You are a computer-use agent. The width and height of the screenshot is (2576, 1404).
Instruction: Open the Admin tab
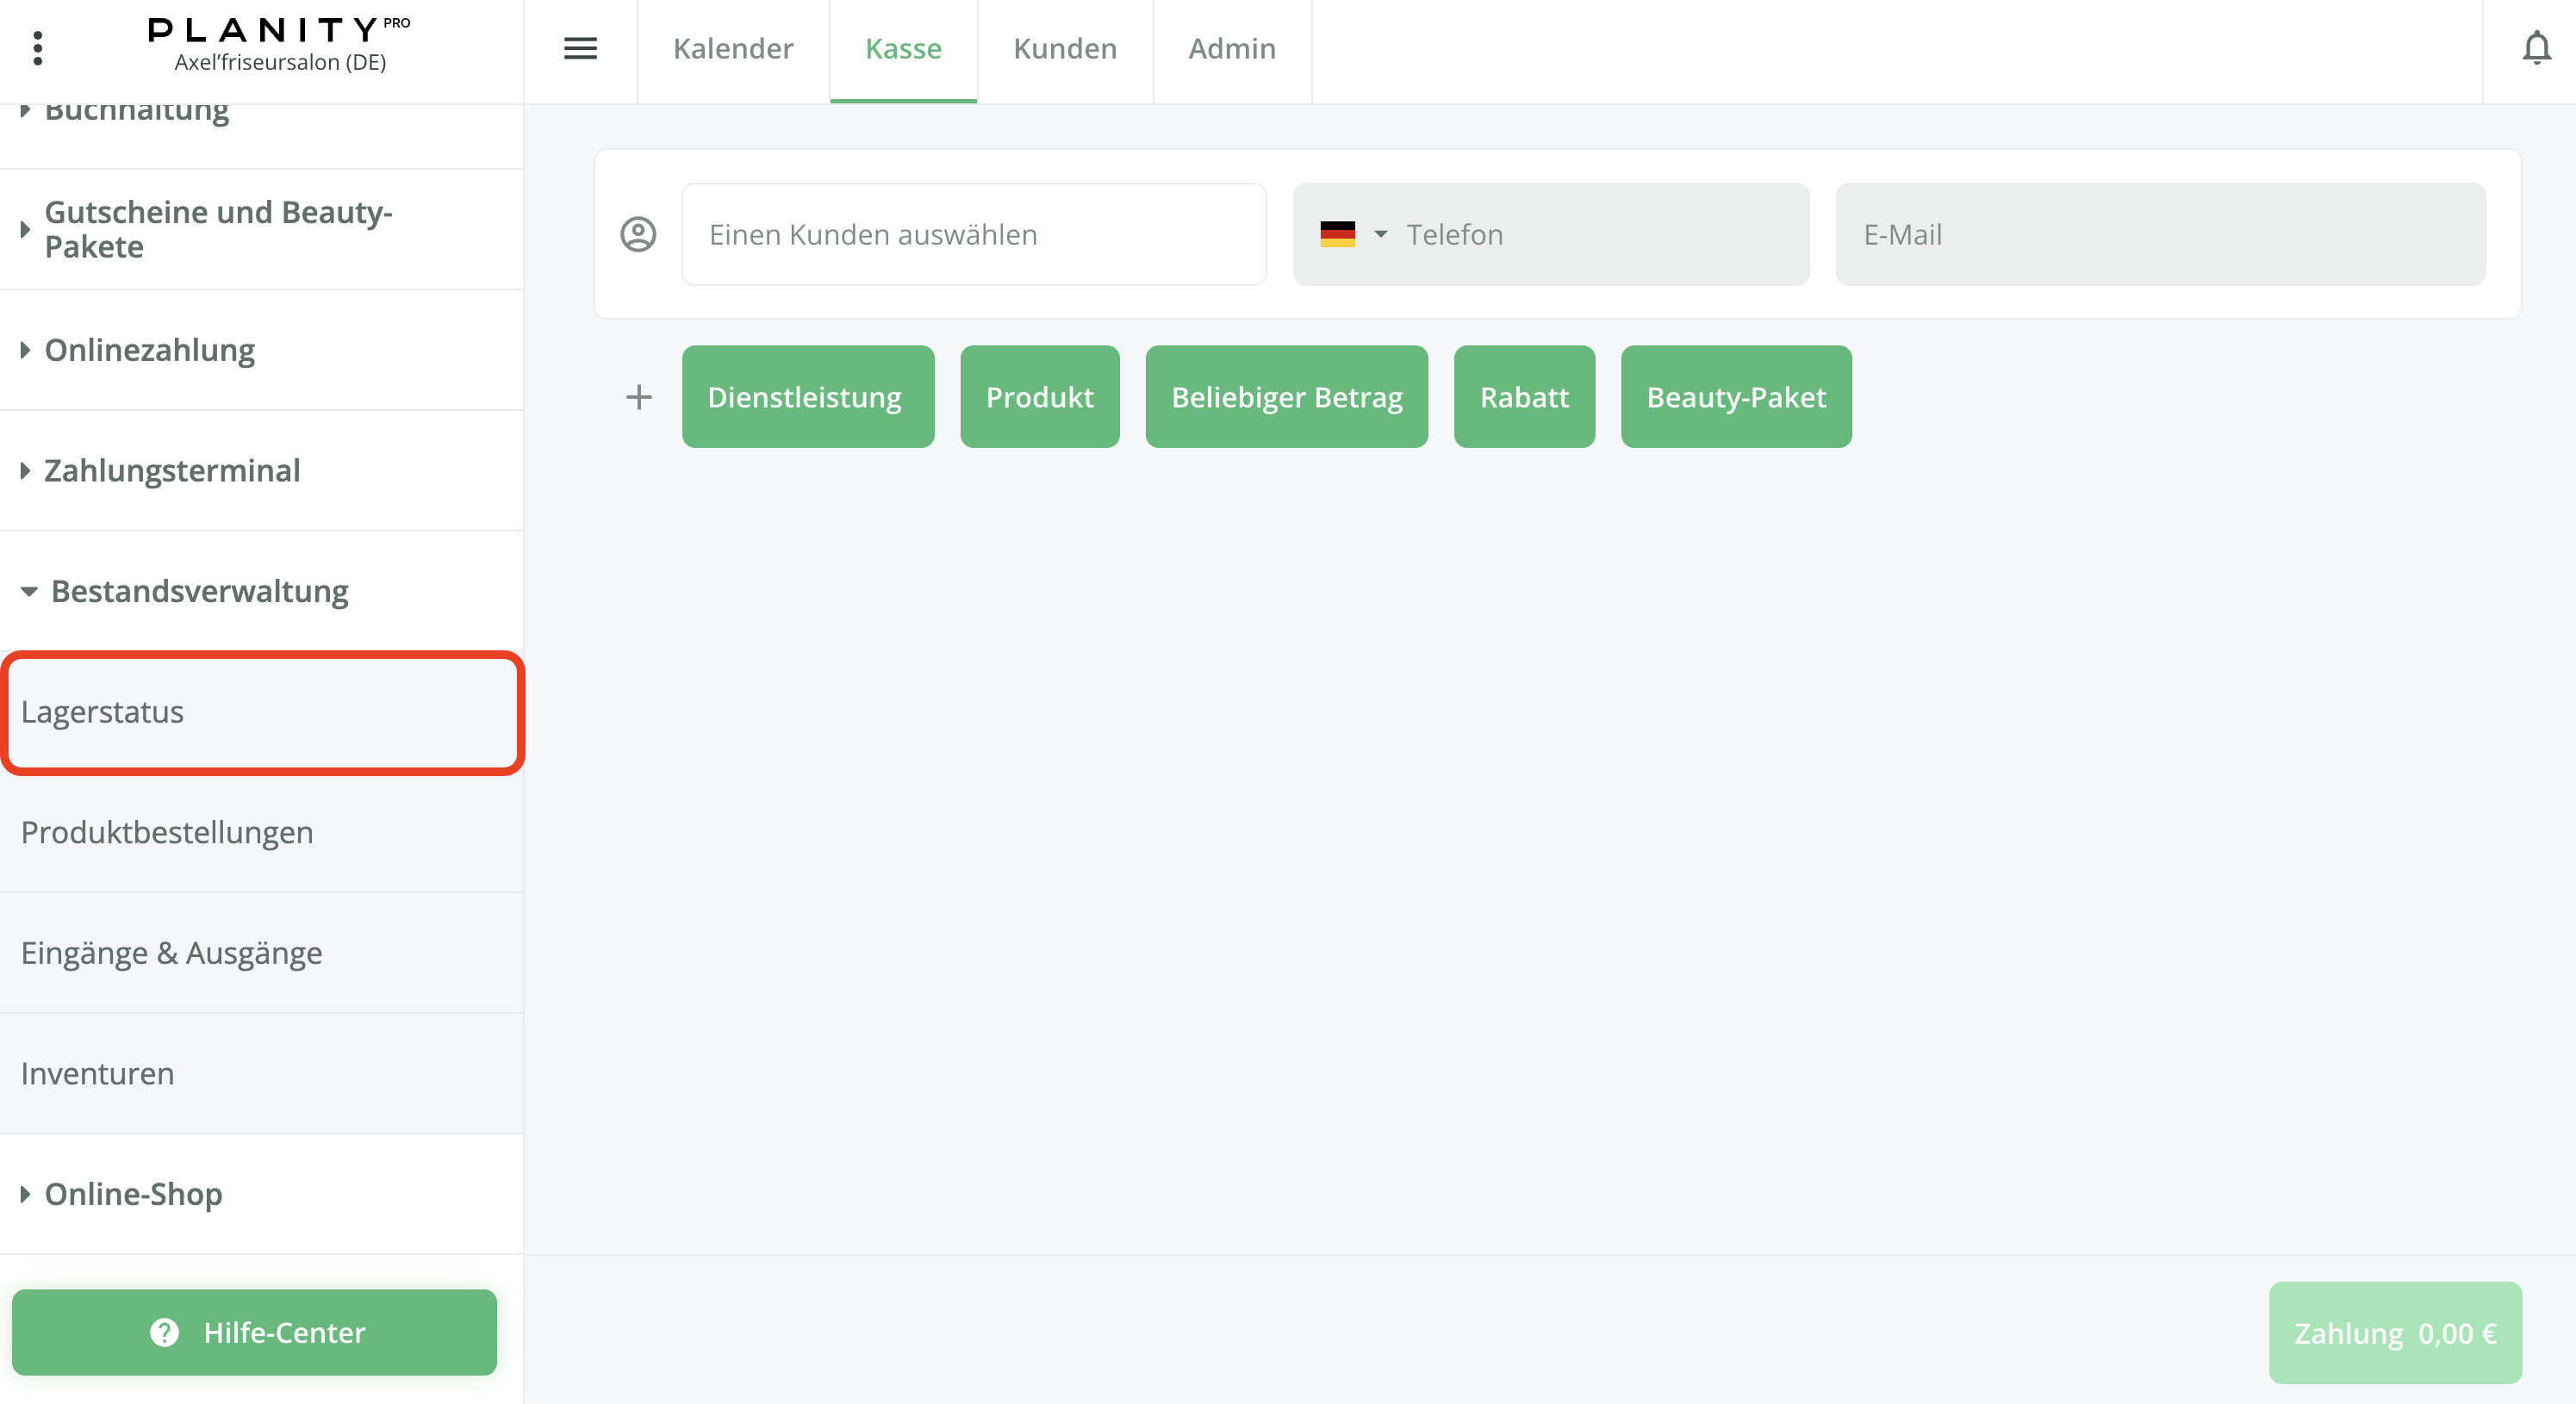coord(1231,48)
